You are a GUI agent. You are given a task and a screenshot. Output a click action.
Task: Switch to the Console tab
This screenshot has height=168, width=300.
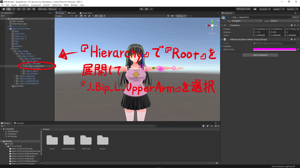click(x=19, y=123)
